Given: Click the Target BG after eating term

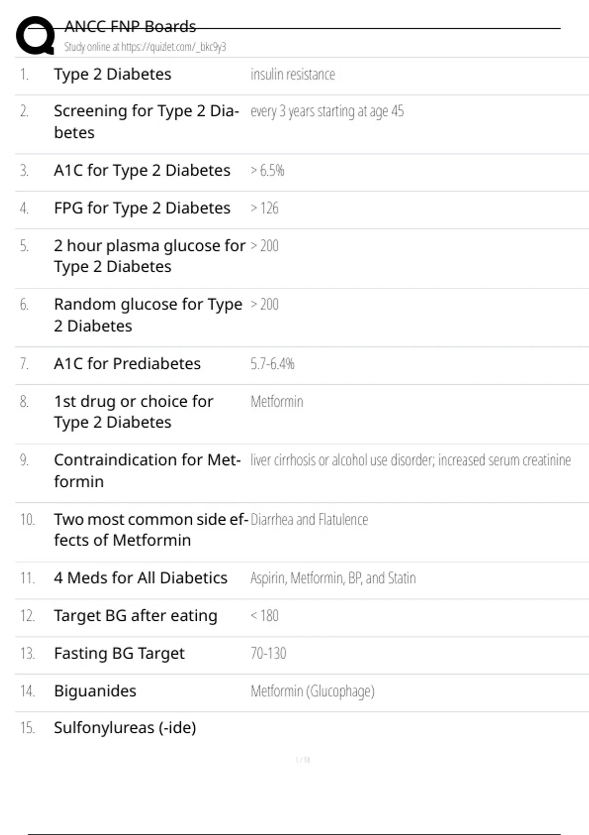Looking at the screenshot, I should click(135, 616).
